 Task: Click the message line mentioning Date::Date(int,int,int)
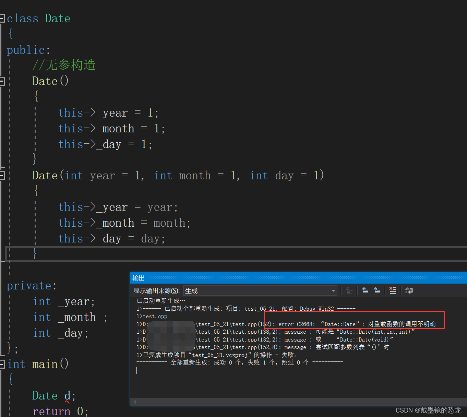pyautogui.click(x=276, y=332)
